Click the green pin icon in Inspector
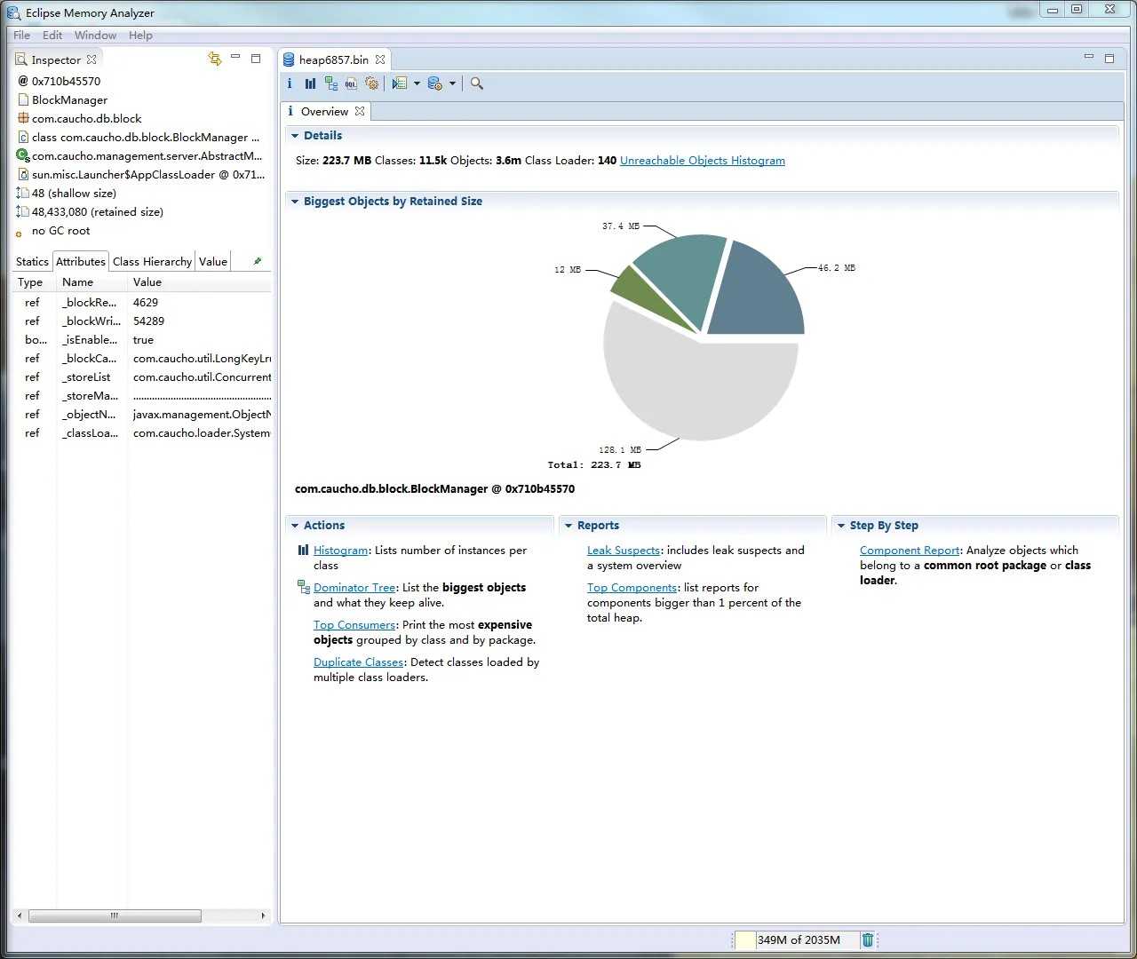Screen dimensions: 1137x959 click(x=258, y=261)
